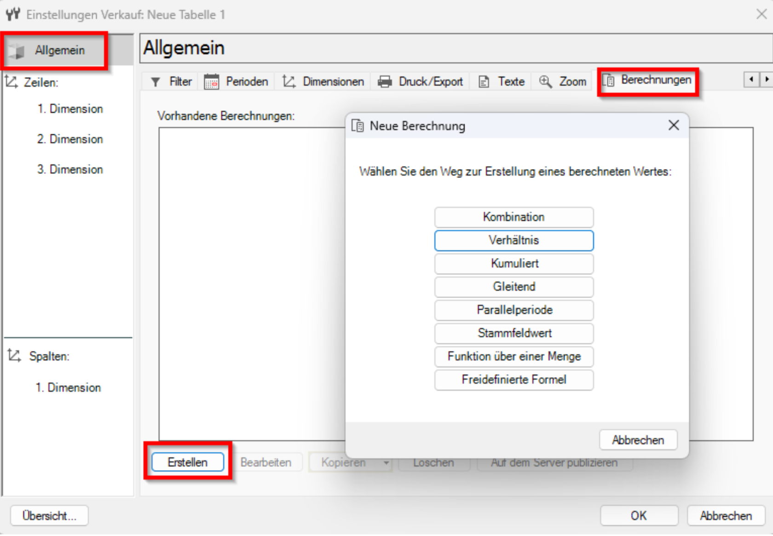Pick the Parallelperiode option
773x536 pixels.
tap(514, 310)
